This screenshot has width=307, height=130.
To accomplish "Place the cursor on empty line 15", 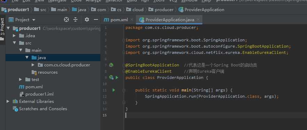I will pyautogui.click(x=215, y=115).
